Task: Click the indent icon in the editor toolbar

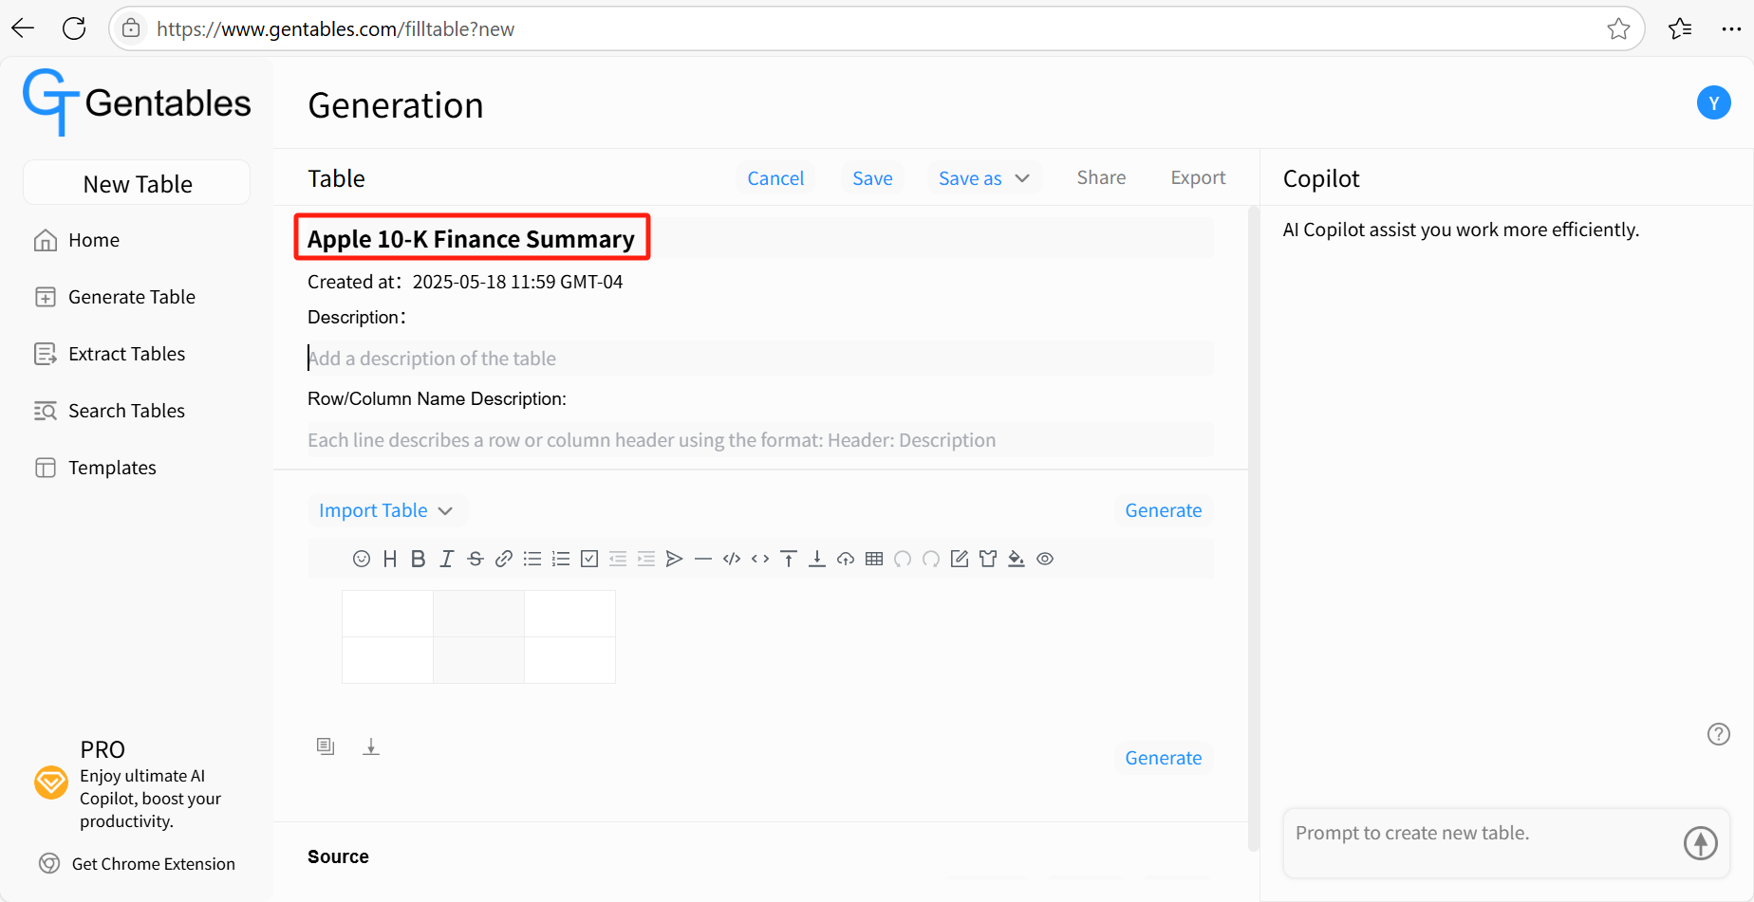Action: 646,559
